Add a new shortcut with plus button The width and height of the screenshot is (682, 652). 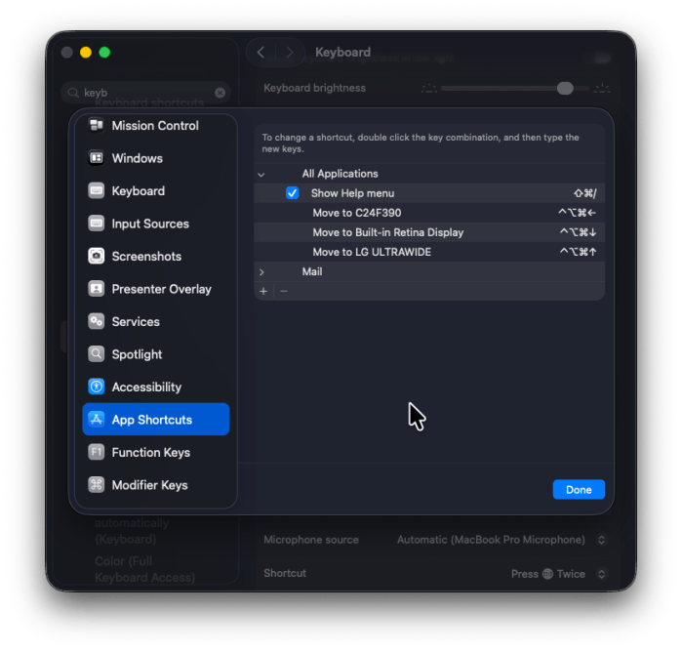pos(263,291)
